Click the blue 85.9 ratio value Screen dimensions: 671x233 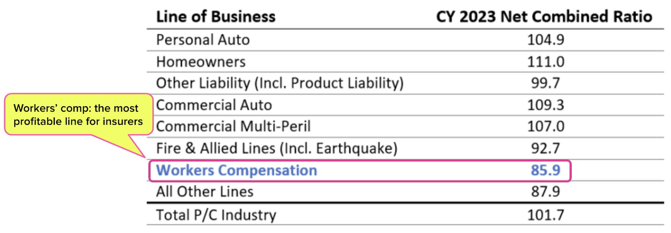click(545, 170)
